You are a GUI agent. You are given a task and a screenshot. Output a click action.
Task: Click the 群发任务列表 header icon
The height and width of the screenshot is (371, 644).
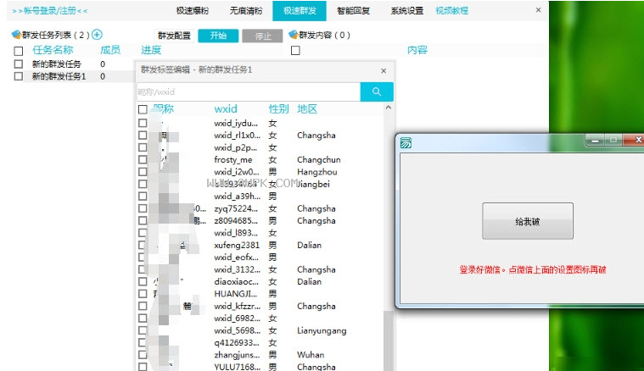[x=16, y=35]
